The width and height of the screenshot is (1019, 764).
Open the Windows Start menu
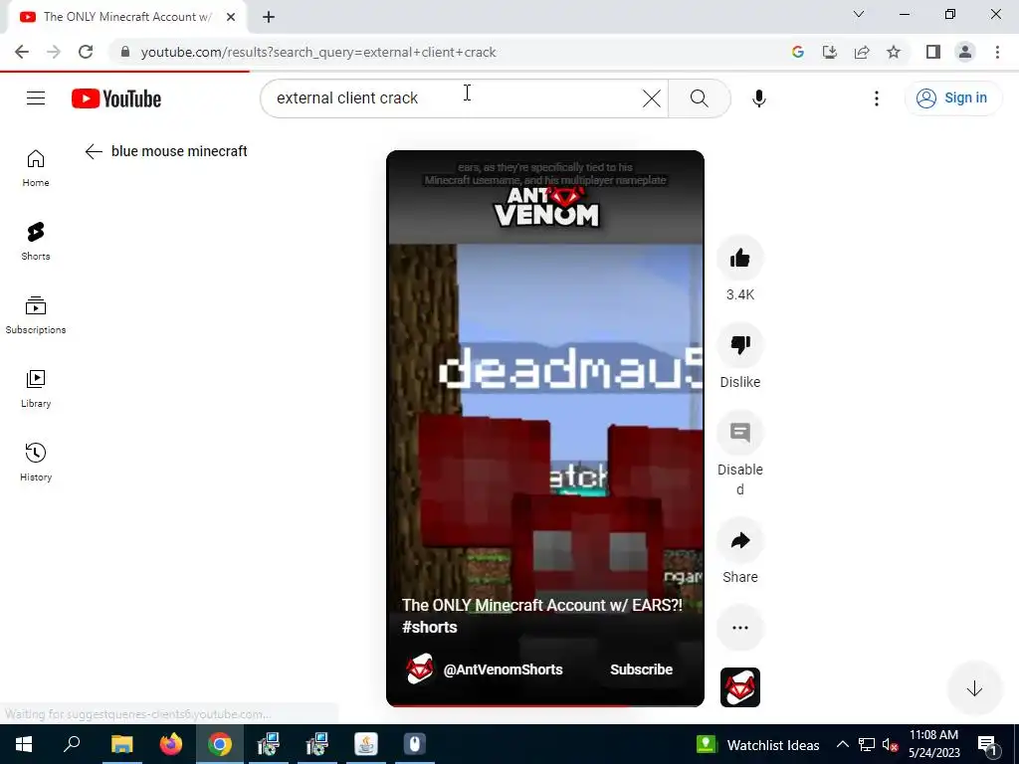[24, 744]
